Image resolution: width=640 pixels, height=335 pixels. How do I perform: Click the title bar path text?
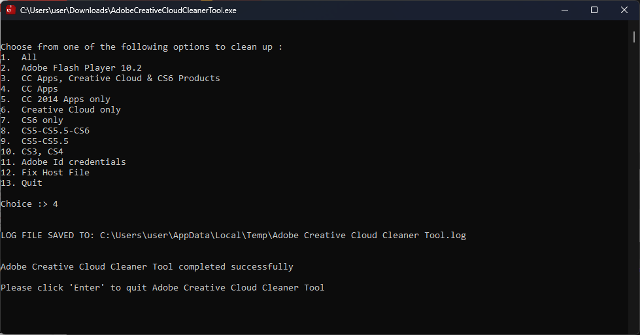pyautogui.click(x=128, y=10)
